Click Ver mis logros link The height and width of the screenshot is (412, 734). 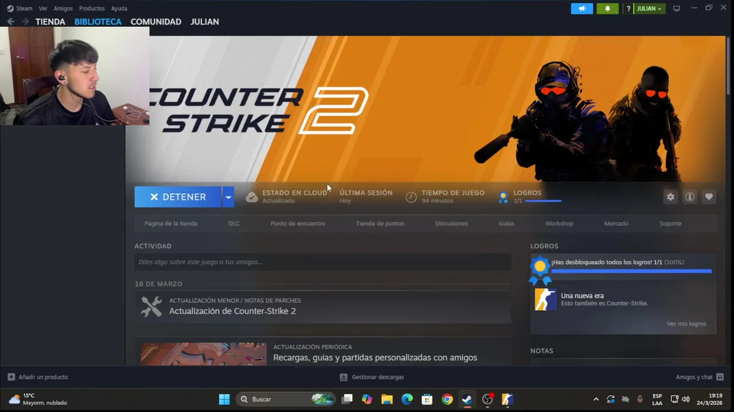tap(686, 324)
